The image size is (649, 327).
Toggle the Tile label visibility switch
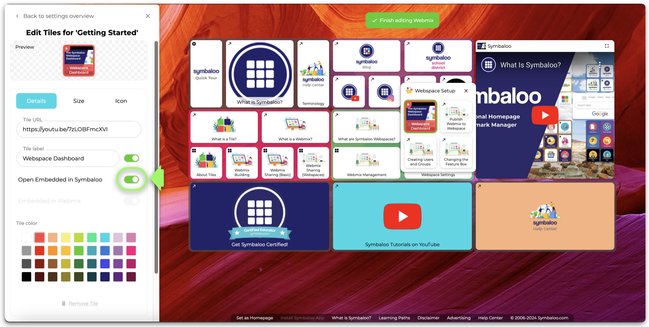click(131, 158)
